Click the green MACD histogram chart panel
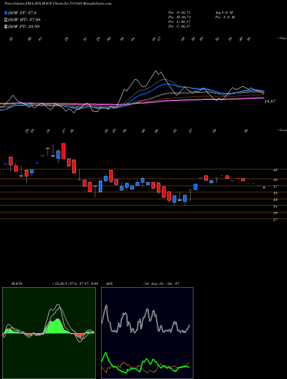 [x=49, y=333]
